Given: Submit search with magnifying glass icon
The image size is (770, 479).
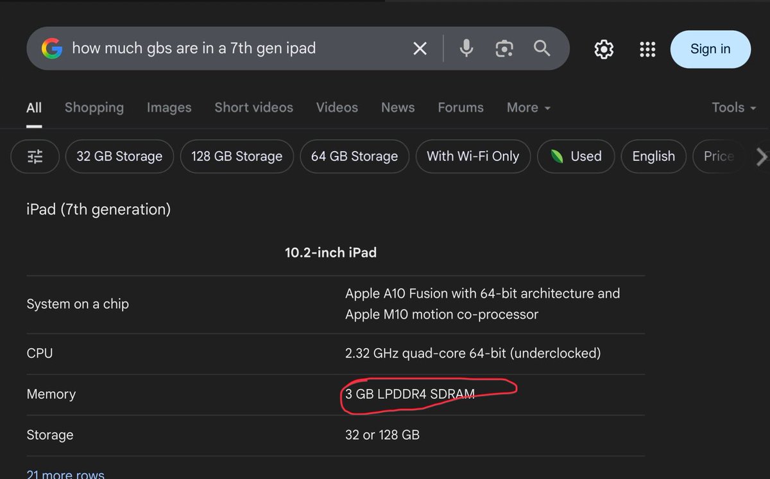Looking at the screenshot, I should click(542, 48).
